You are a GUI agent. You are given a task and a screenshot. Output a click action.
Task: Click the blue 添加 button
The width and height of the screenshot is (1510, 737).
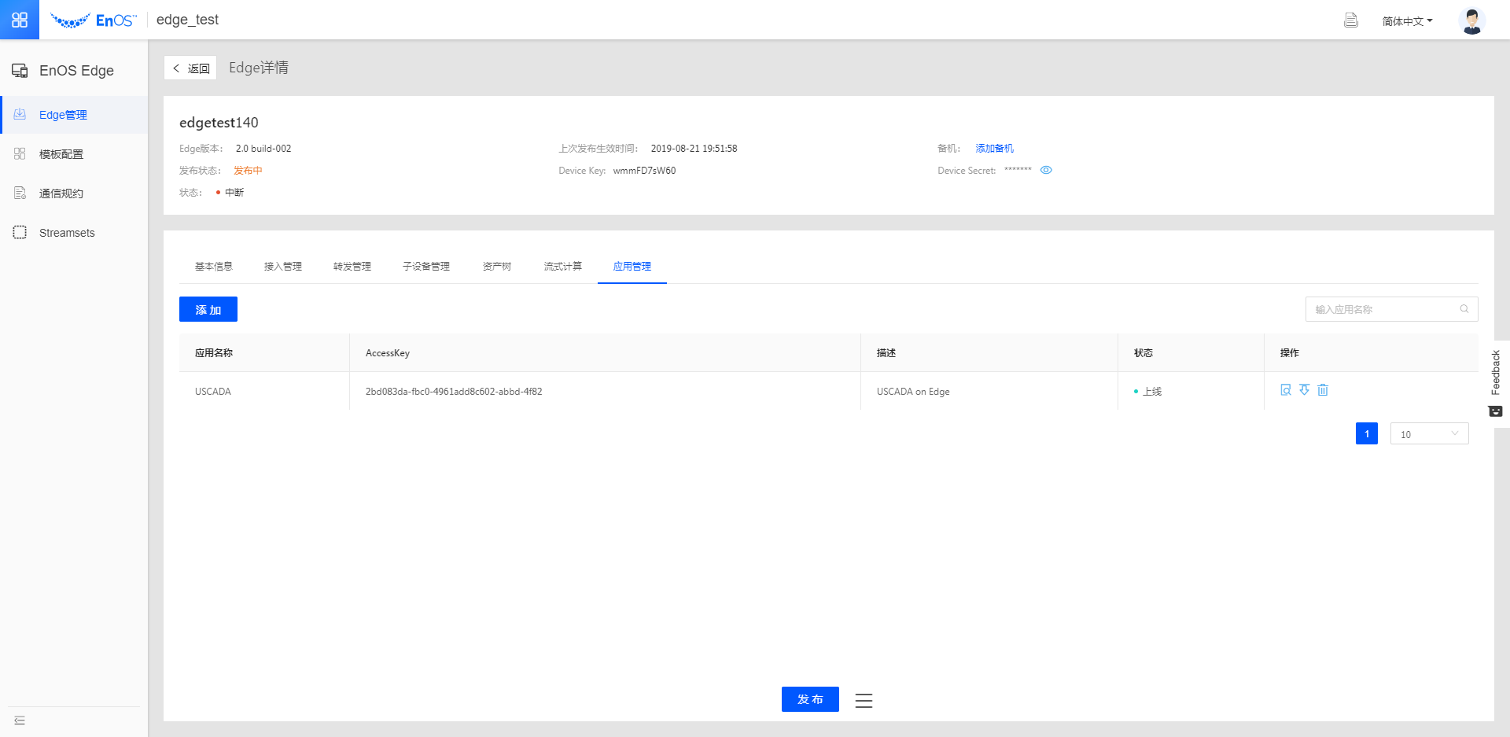click(208, 310)
